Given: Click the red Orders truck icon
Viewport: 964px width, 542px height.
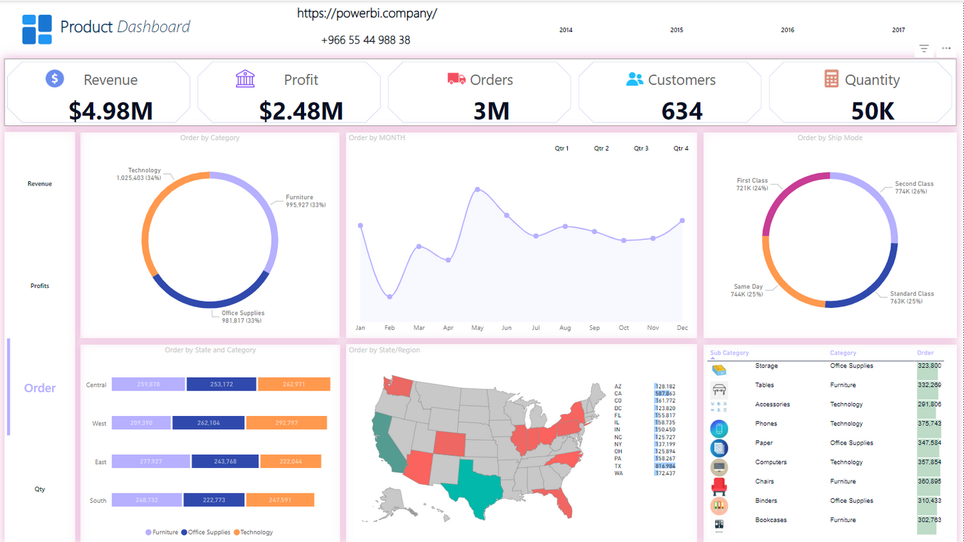Looking at the screenshot, I should (x=456, y=79).
